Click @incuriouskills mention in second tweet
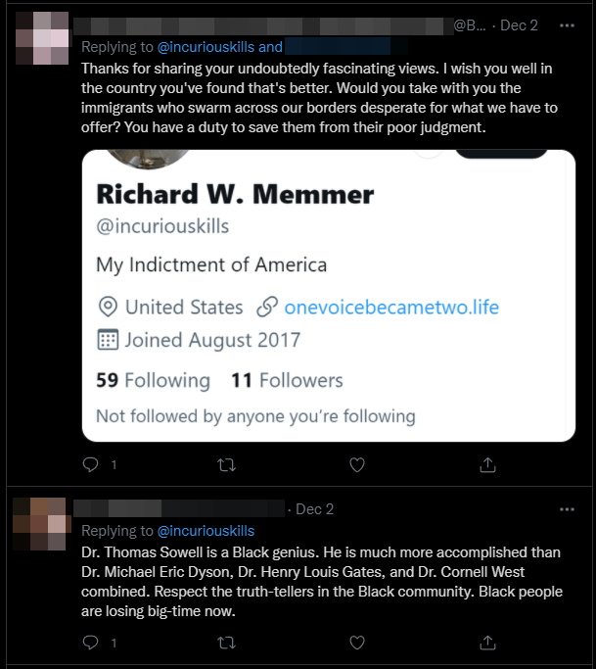This screenshot has width=596, height=669. (206, 531)
